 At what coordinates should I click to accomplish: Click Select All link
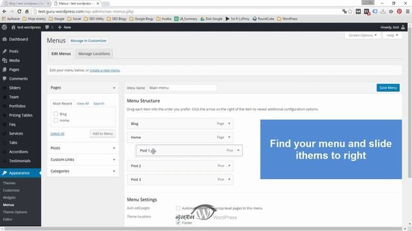[57, 133]
